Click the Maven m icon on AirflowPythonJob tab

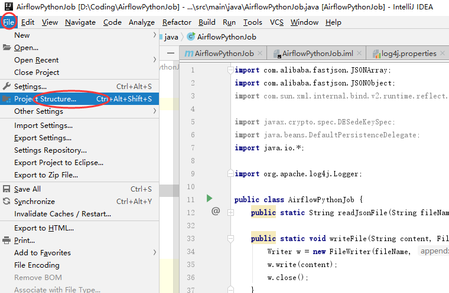click(x=188, y=54)
